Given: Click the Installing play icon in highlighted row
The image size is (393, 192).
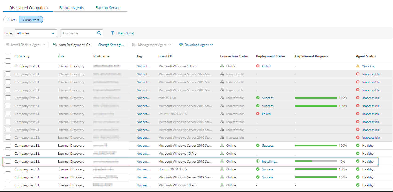Looking at the screenshot, I should tap(258, 162).
